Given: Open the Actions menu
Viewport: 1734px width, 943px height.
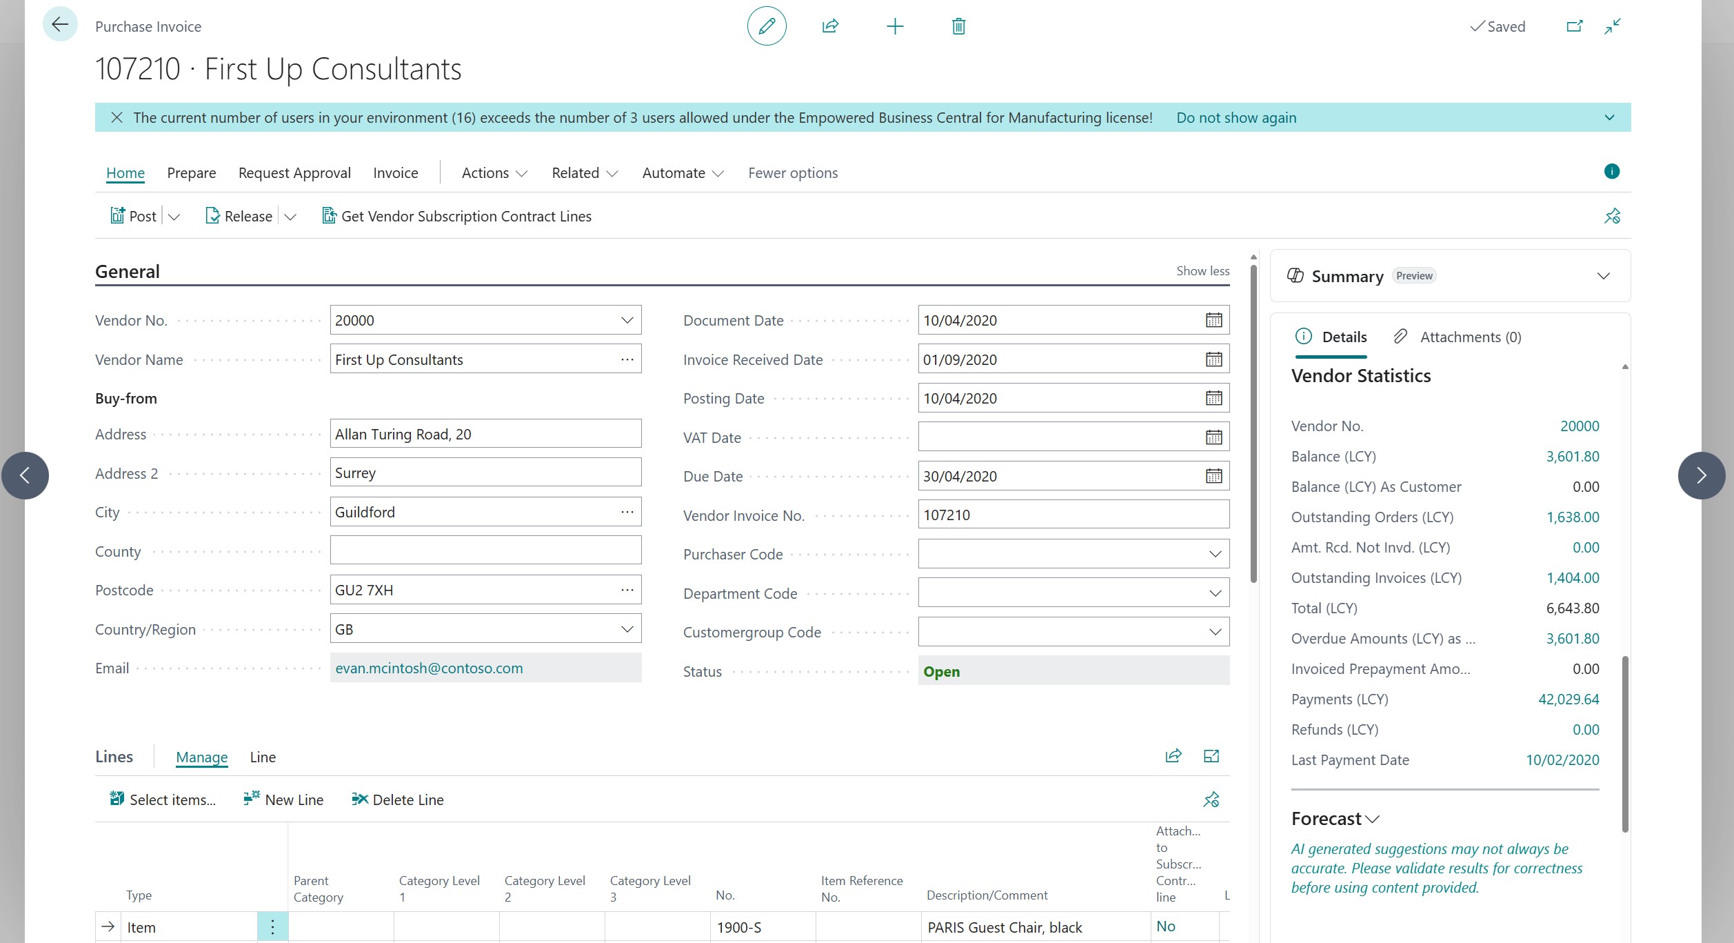Looking at the screenshot, I should [494, 173].
